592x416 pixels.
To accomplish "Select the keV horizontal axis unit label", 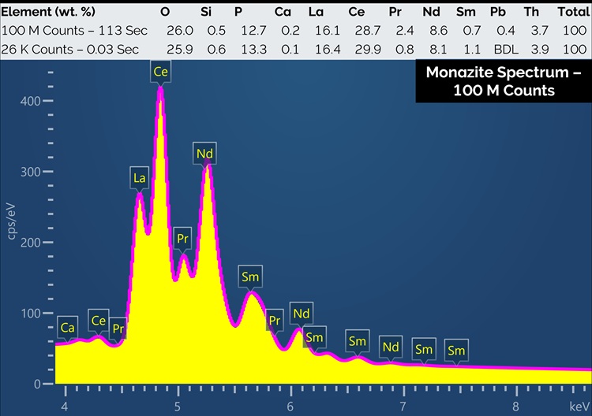I will pos(579,406).
